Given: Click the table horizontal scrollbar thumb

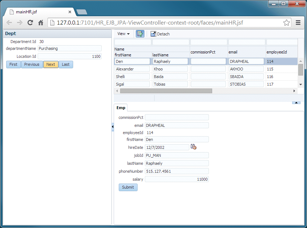Looking at the screenshot, I should [x=166, y=91].
